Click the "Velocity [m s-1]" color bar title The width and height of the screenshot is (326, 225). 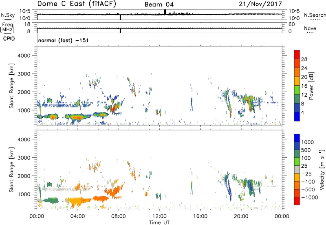tap(322, 169)
